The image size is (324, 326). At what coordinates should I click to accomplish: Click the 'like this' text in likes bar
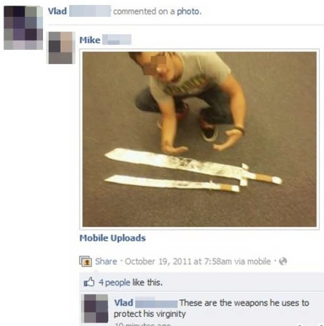(x=147, y=282)
